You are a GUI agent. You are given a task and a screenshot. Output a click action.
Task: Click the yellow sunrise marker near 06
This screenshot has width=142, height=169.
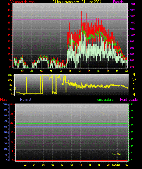coord(46,158)
